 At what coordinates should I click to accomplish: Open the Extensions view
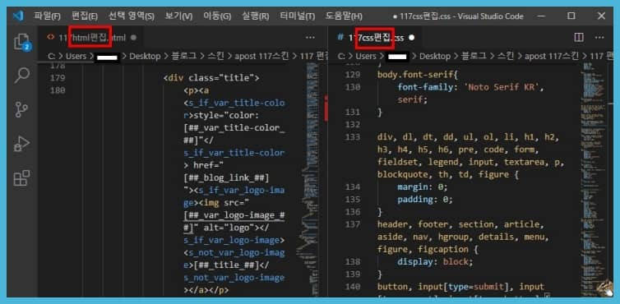coord(21,178)
